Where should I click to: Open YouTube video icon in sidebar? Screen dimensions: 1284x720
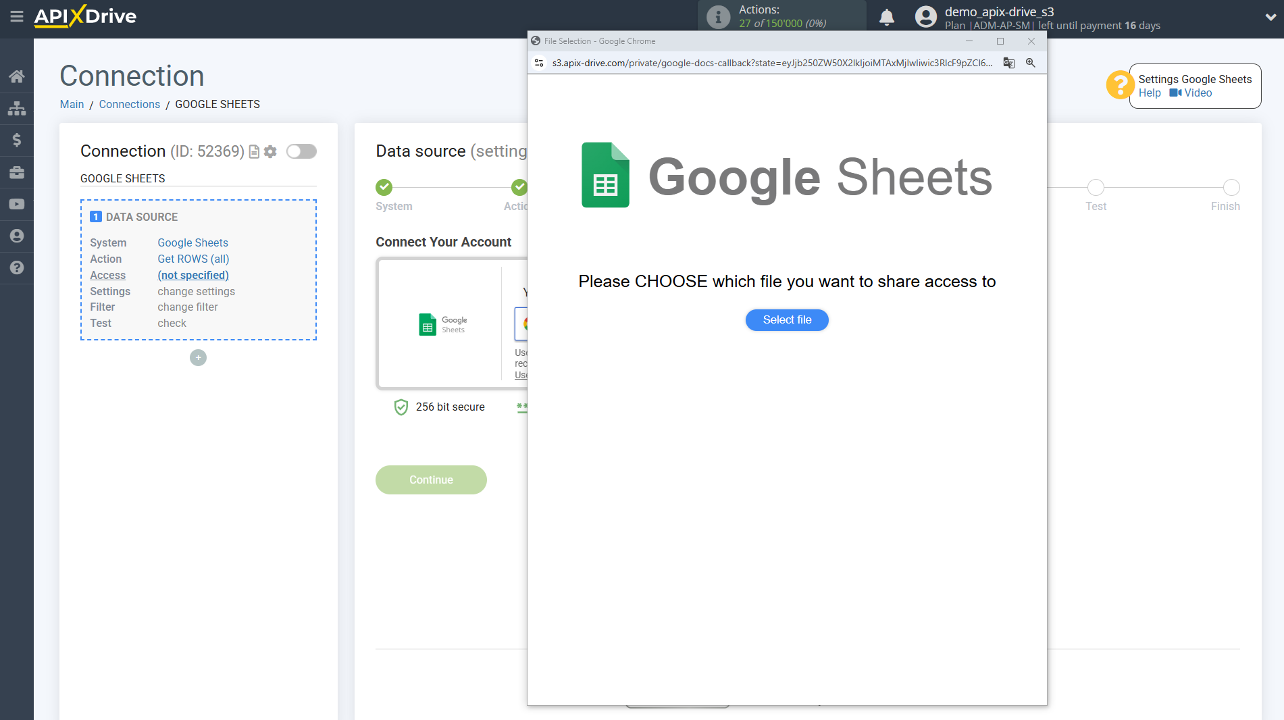coord(17,204)
